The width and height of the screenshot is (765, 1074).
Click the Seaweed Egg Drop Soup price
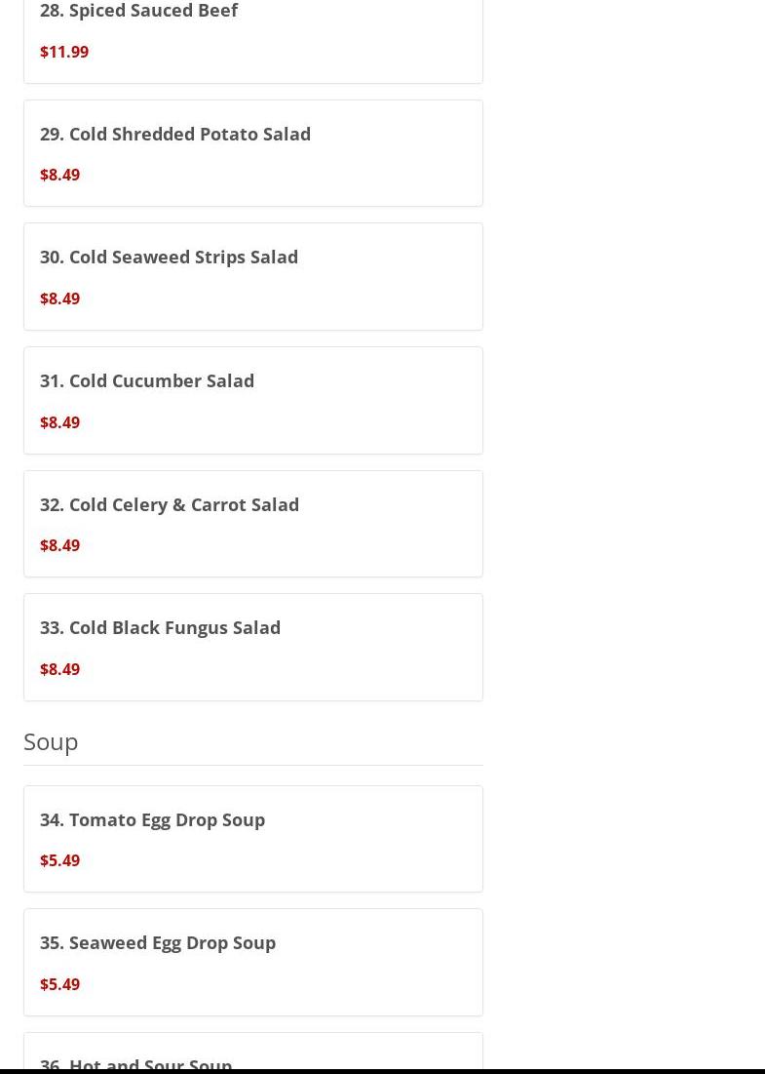pos(60,984)
